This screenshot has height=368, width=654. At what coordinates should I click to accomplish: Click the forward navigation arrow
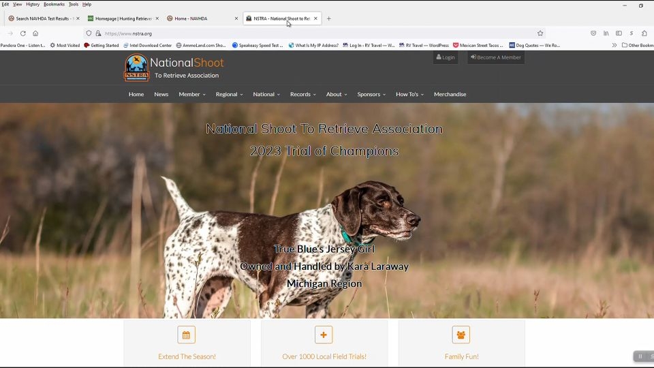click(10, 33)
